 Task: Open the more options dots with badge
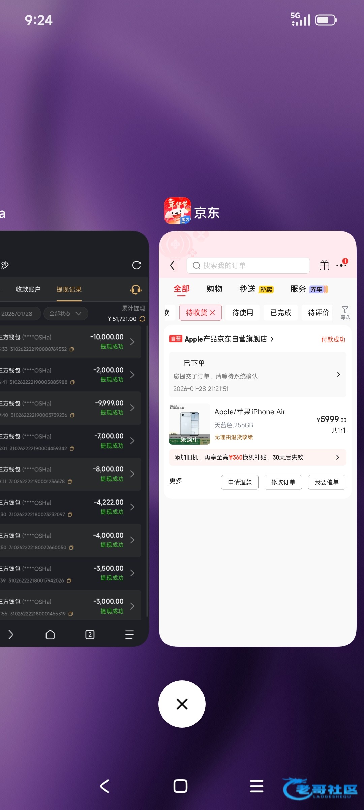click(342, 265)
